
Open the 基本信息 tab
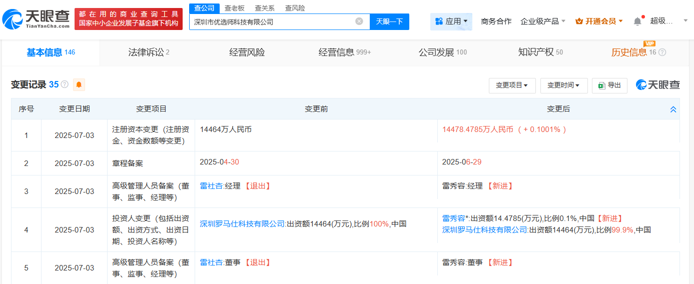[51, 52]
